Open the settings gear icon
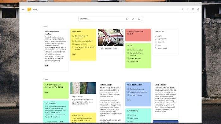The image size is (221, 124). click(198, 9)
